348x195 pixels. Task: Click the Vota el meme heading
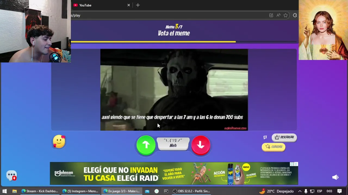pos(174,33)
